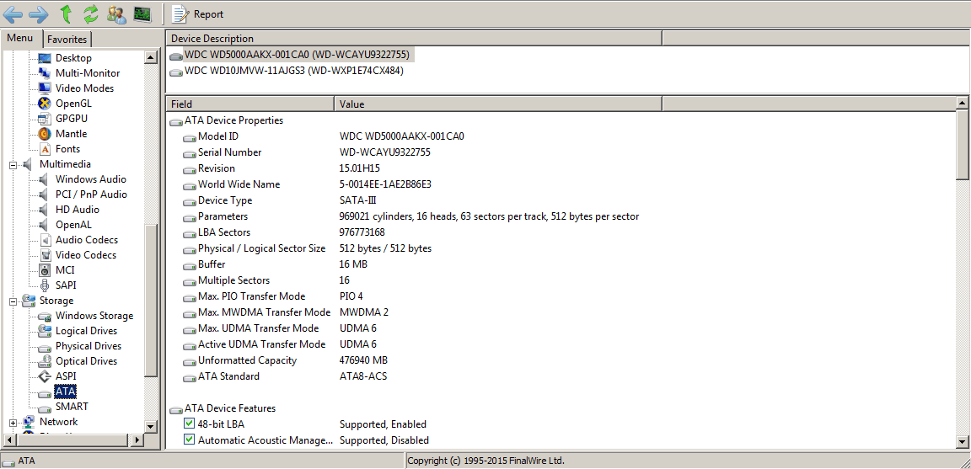
Task: Click the Field column header
Action: pos(249,104)
